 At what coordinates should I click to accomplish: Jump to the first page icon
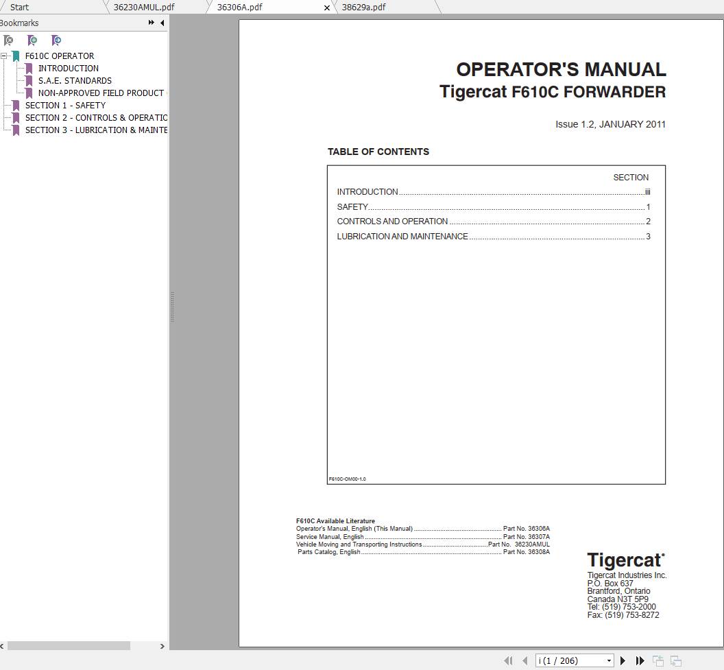pyautogui.click(x=509, y=660)
